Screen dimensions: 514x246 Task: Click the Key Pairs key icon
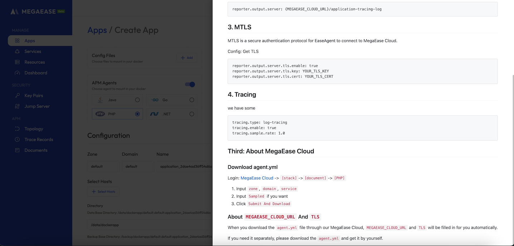click(x=17, y=95)
